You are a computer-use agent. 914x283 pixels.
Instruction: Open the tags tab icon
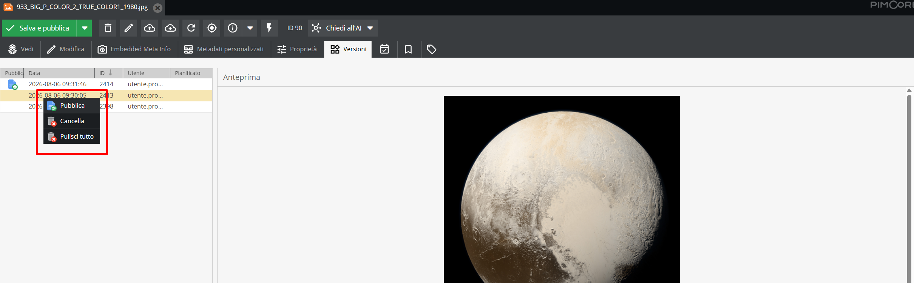[432, 49]
